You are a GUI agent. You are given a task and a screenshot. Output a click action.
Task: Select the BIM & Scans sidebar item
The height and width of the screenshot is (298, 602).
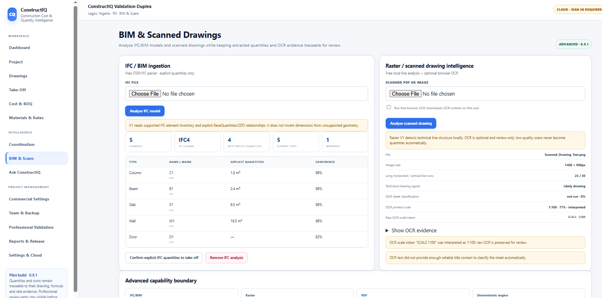point(37,158)
